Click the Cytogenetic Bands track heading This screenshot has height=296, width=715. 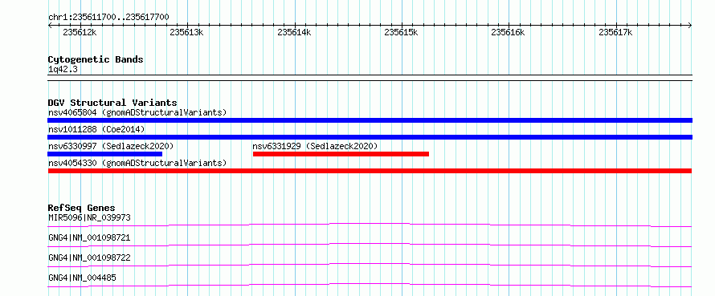[x=96, y=59]
